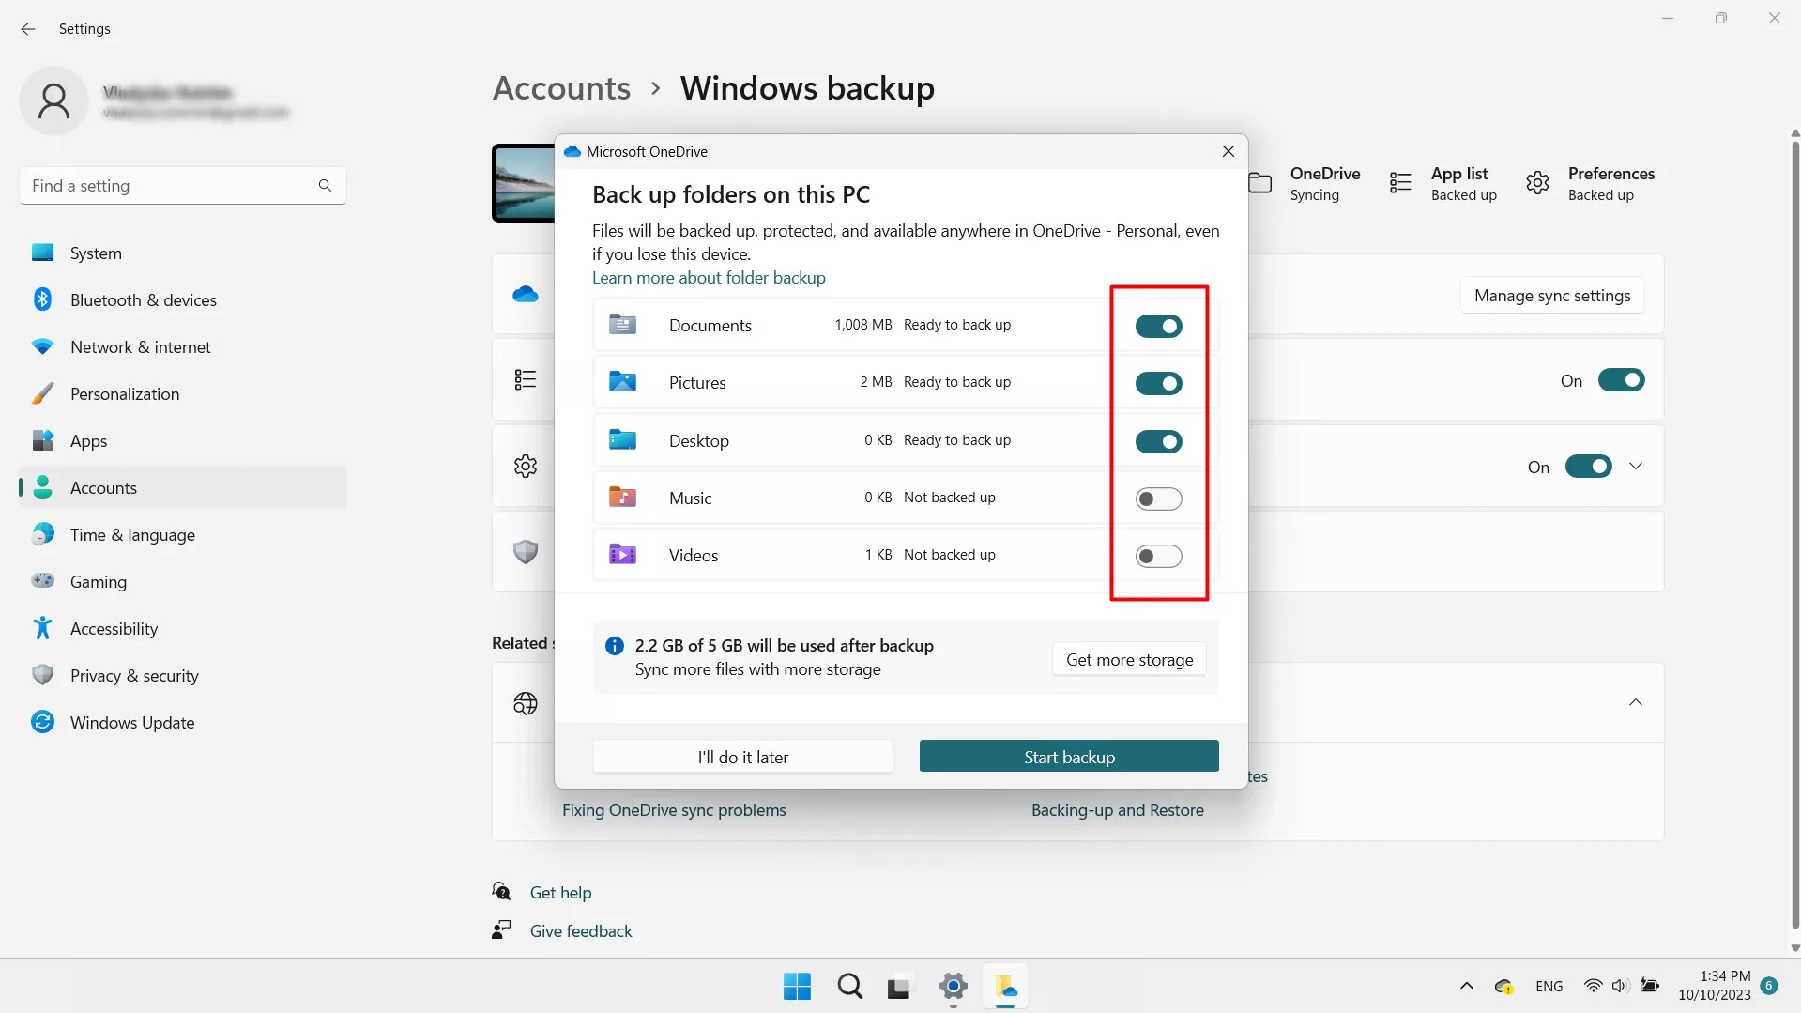Viewport: 1801px width, 1013px height.
Task: Click the globe icon in Related support
Action: [x=526, y=703]
